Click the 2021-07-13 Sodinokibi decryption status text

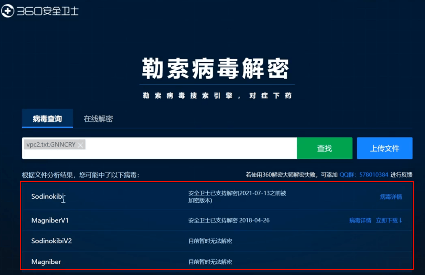click(x=237, y=197)
